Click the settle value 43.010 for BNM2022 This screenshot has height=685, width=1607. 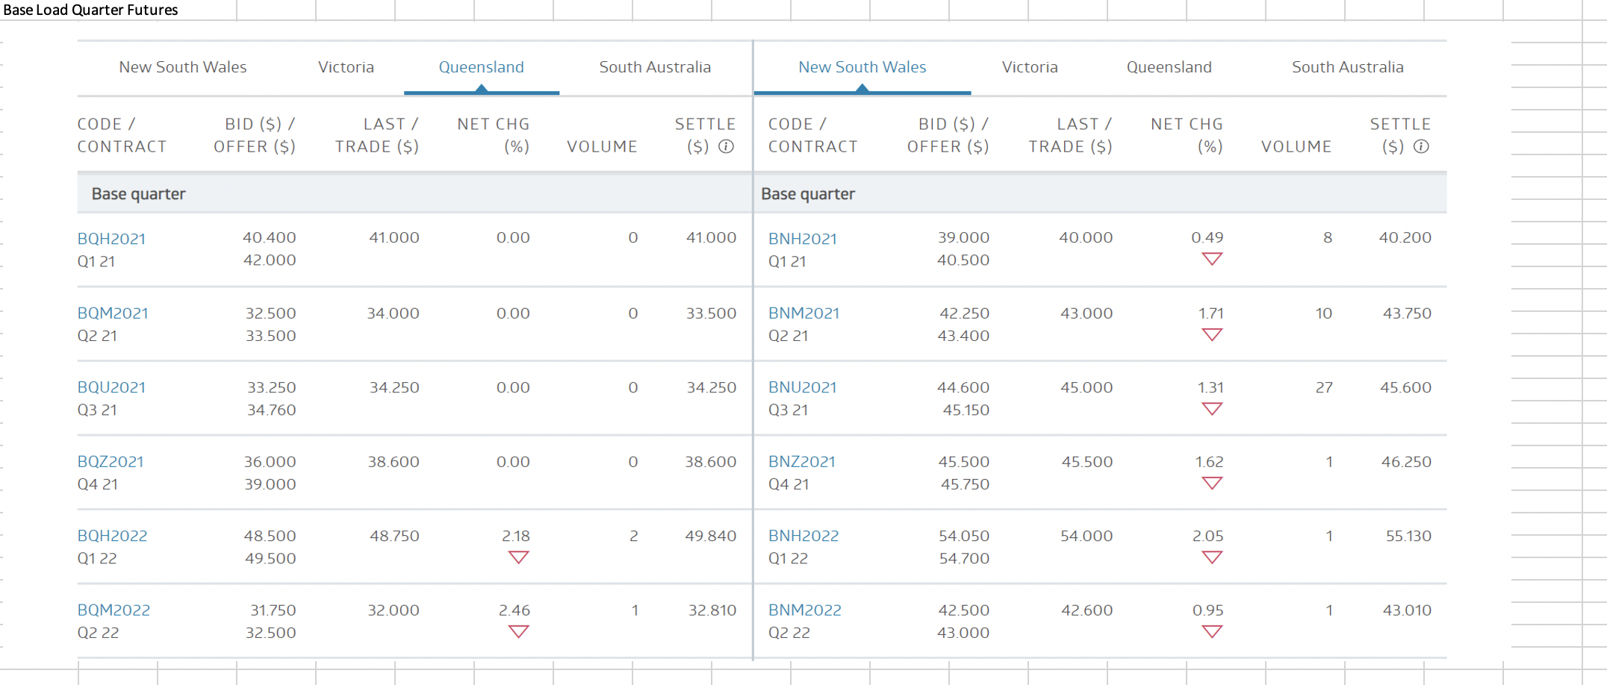click(x=1408, y=610)
